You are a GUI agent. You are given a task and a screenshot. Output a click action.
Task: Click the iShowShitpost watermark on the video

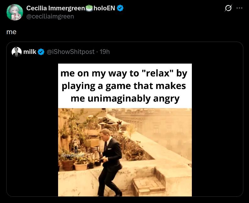tap(73, 155)
